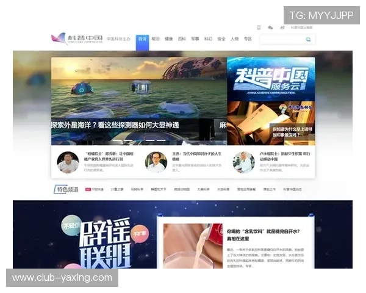Open the 科普中国动态 channel link
366x293 pixels.
(x=292, y=189)
